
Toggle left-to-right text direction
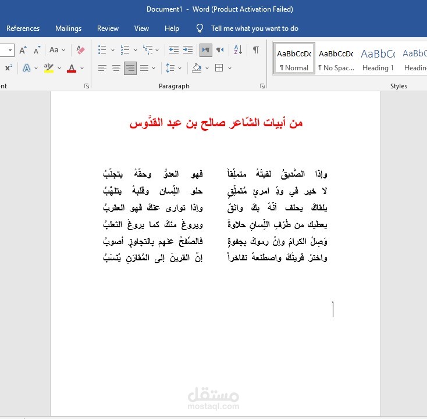tap(206, 50)
